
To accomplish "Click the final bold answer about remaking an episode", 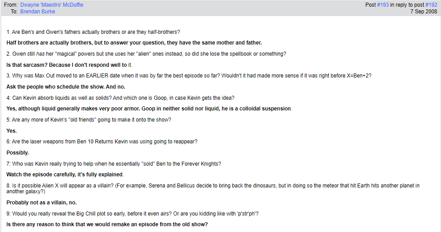I will [x=107, y=224].
